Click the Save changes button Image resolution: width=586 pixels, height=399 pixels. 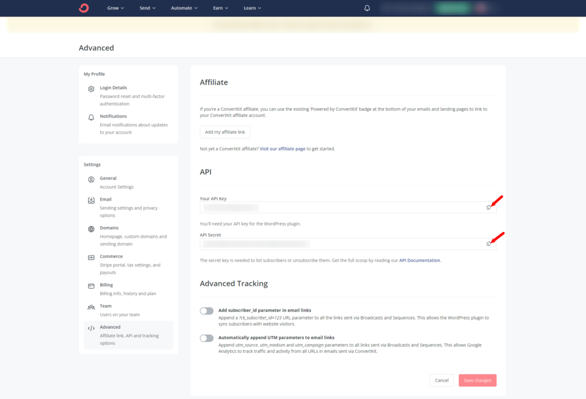478,380
